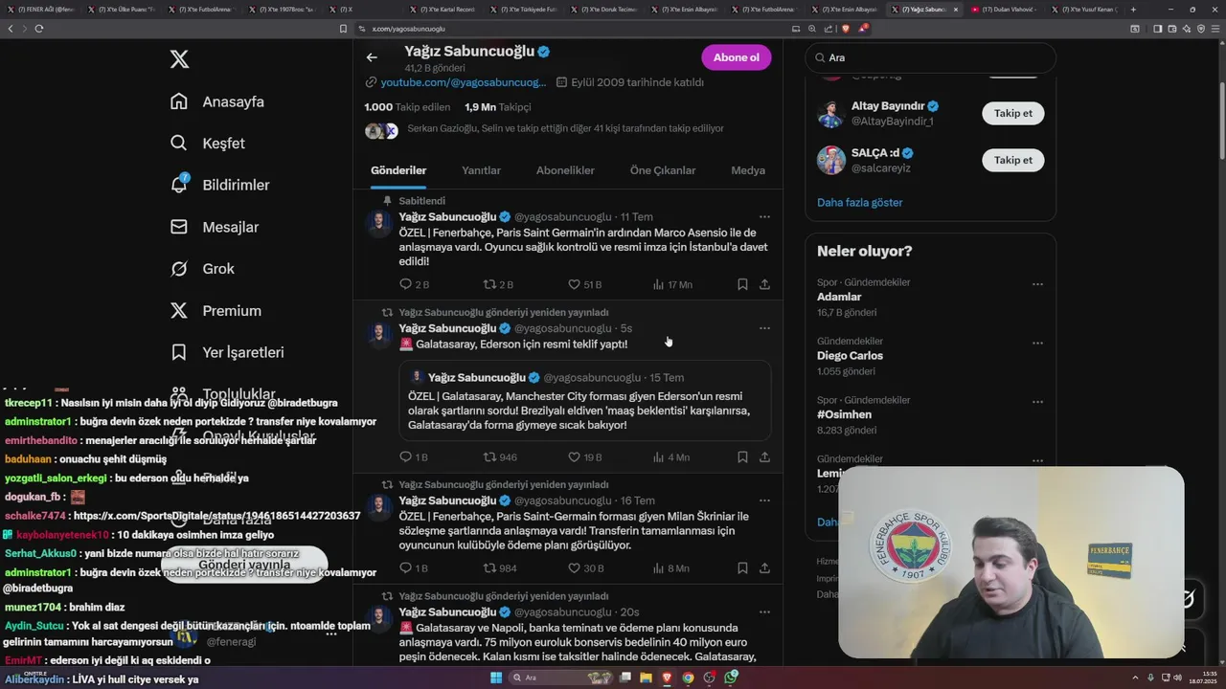Open Diego Carlos trending topic

pos(850,356)
